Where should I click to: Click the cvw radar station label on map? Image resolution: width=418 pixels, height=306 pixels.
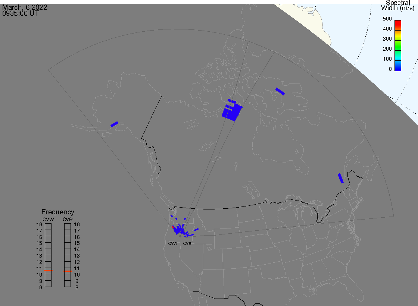click(x=173, y=243)
